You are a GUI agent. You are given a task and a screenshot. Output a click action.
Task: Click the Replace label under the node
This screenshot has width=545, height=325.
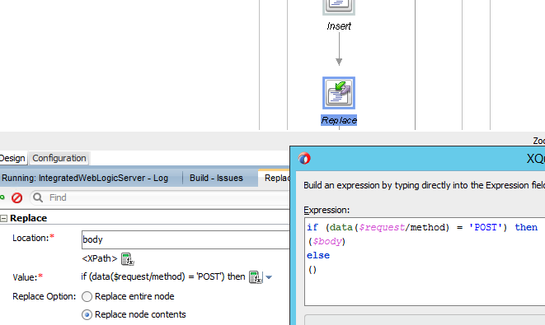[x=339, y=120]
